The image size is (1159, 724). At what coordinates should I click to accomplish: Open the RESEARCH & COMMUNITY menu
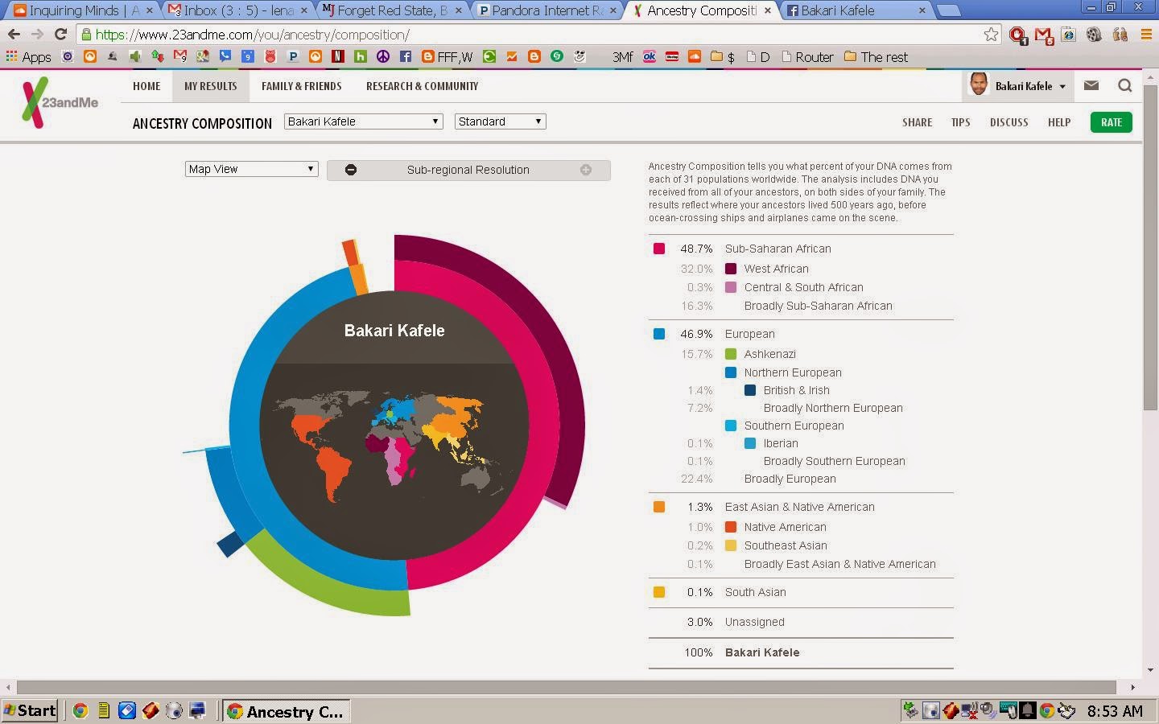coord(423,86)
